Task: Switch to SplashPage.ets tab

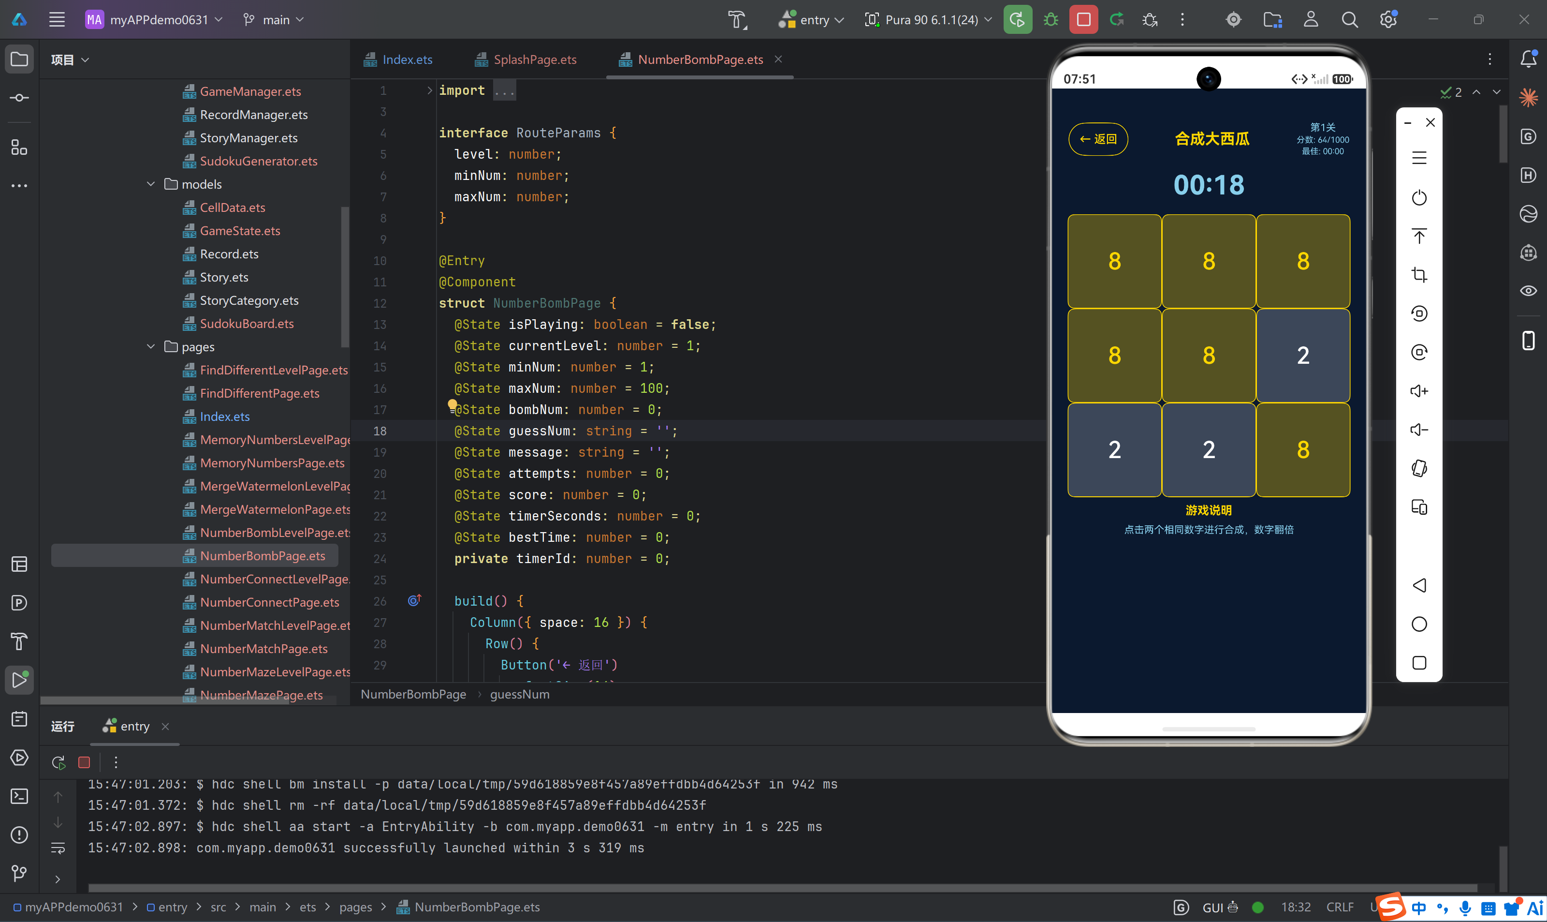Action: pos(526,59)
